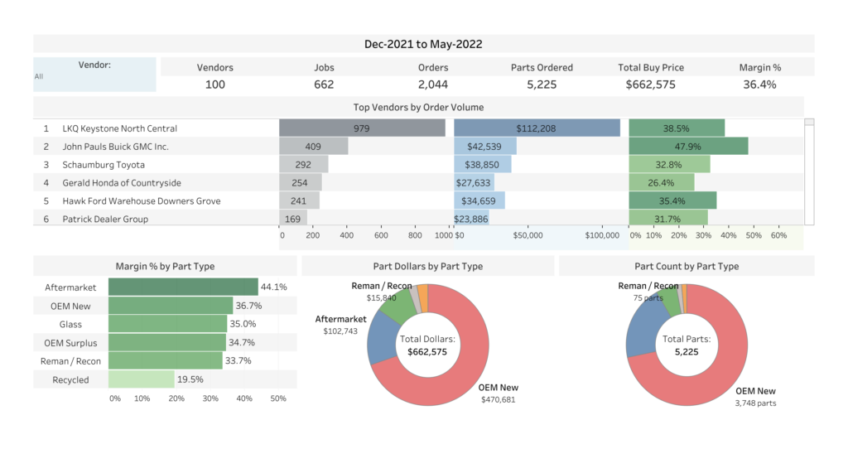Click Total Parts center of donut
The height and width of the screenshot is (449, 848).
tap(687, 345)
